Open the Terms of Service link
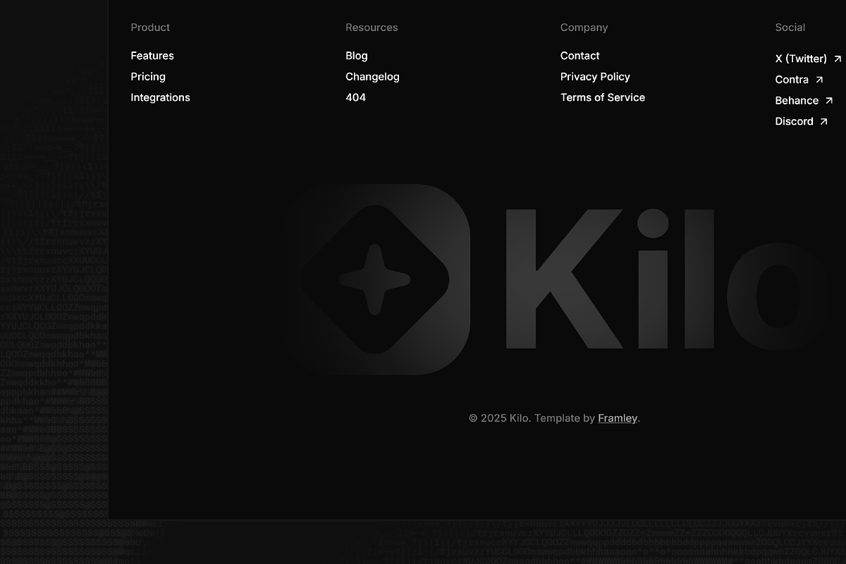Screen dimensions: 846x564 click(603, 97)
